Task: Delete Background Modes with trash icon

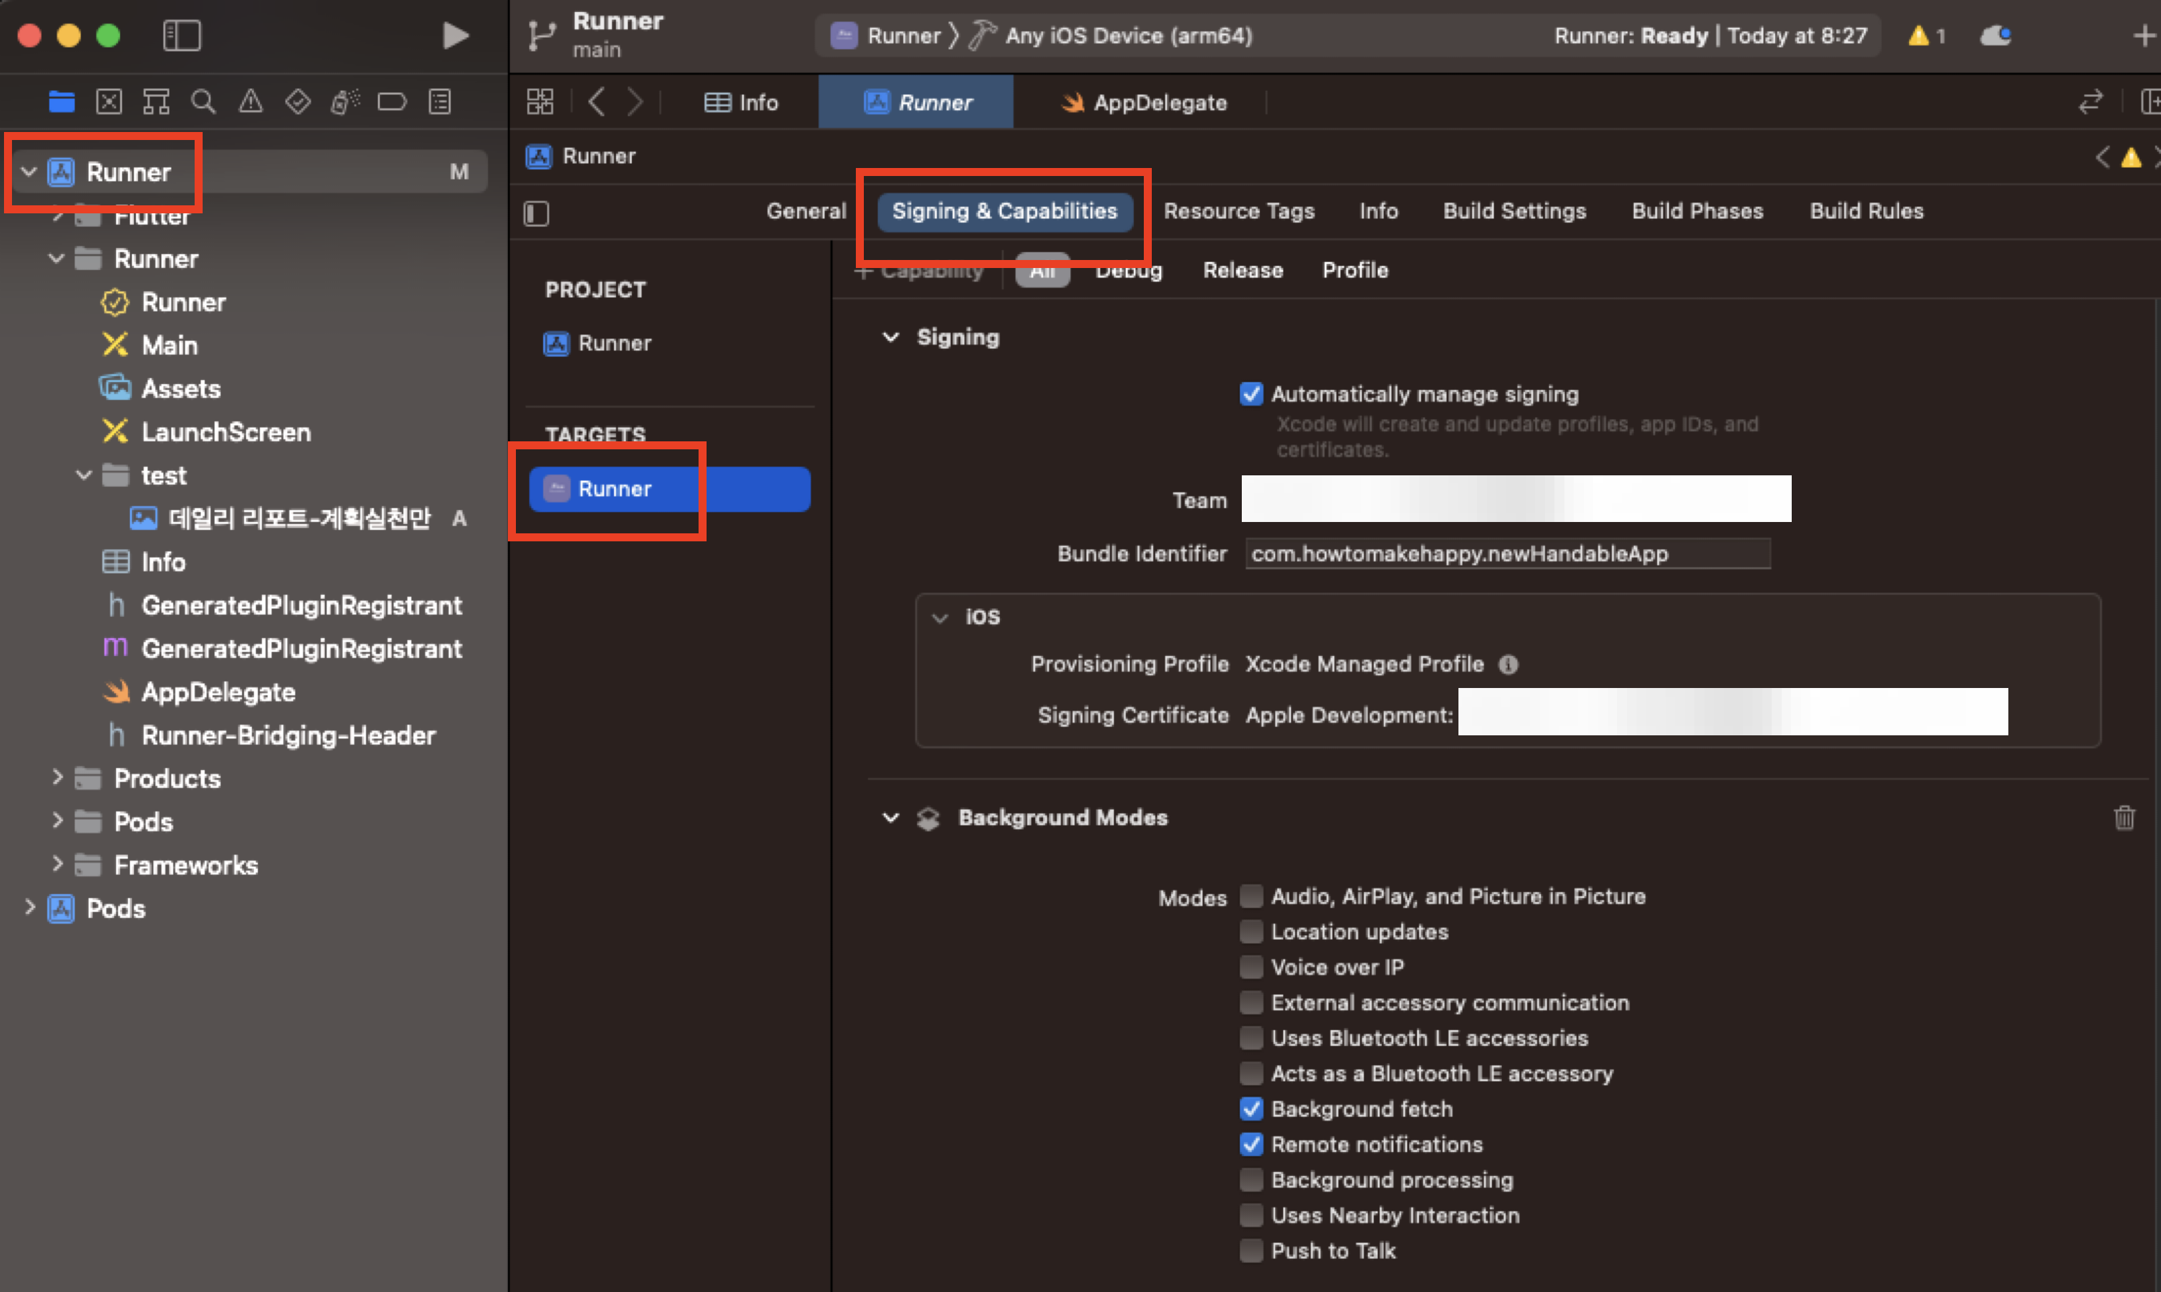Action: coord(2124,817)
